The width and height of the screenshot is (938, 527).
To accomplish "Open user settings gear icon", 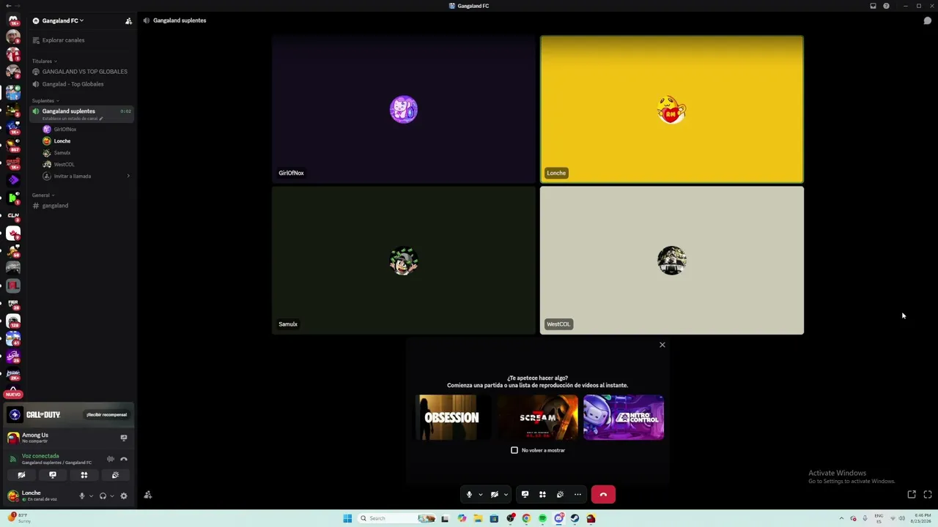I will (123, 496).
